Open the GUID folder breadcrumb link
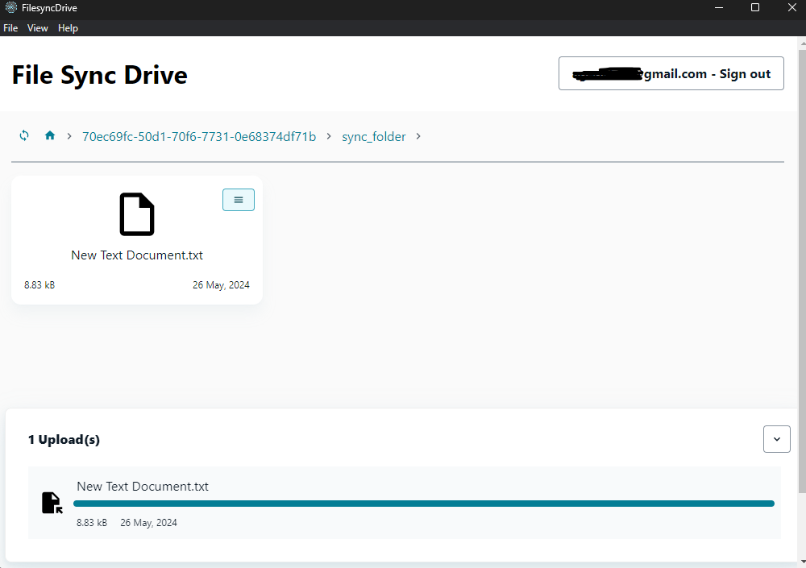The image size is (806, 568). (198, 136)
